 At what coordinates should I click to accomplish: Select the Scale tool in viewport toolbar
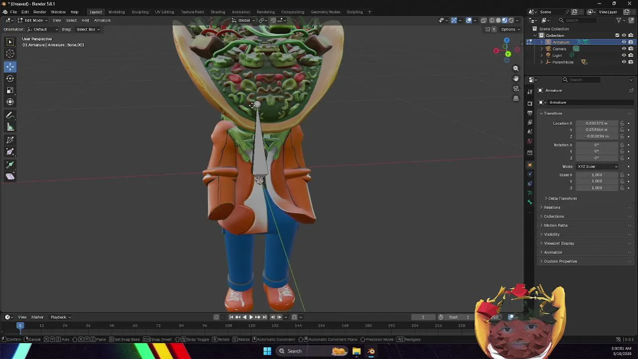[10, 90]
